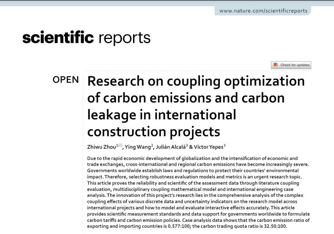Click the Scientific Reports journal logo
334x234 pixels.
click(x=86, y=38)
